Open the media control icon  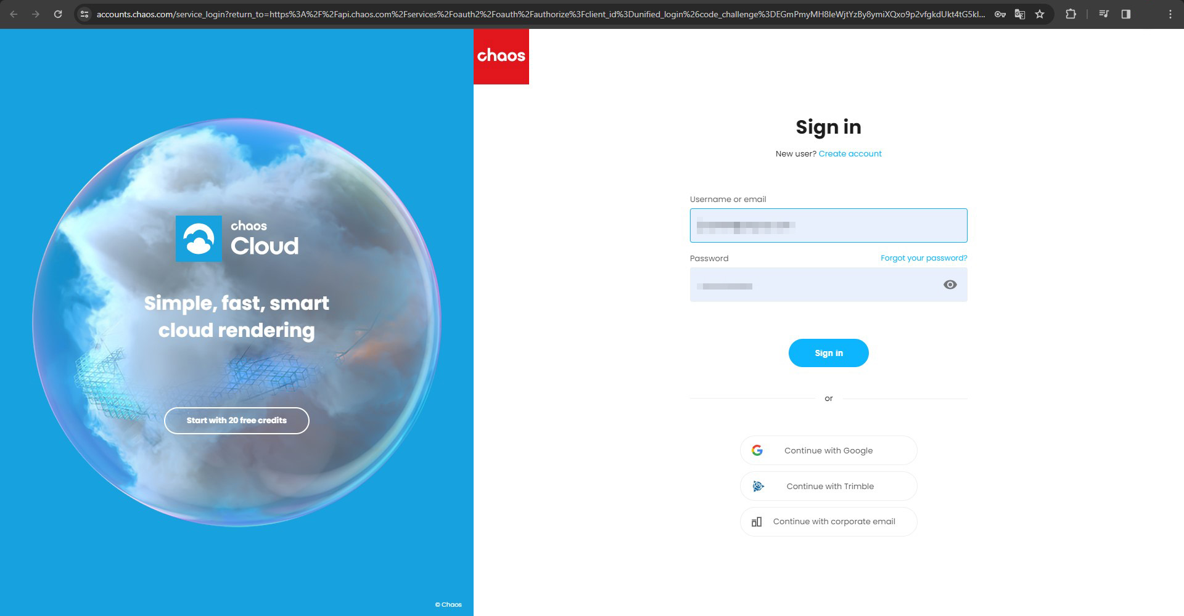[x=1104, y=14]
